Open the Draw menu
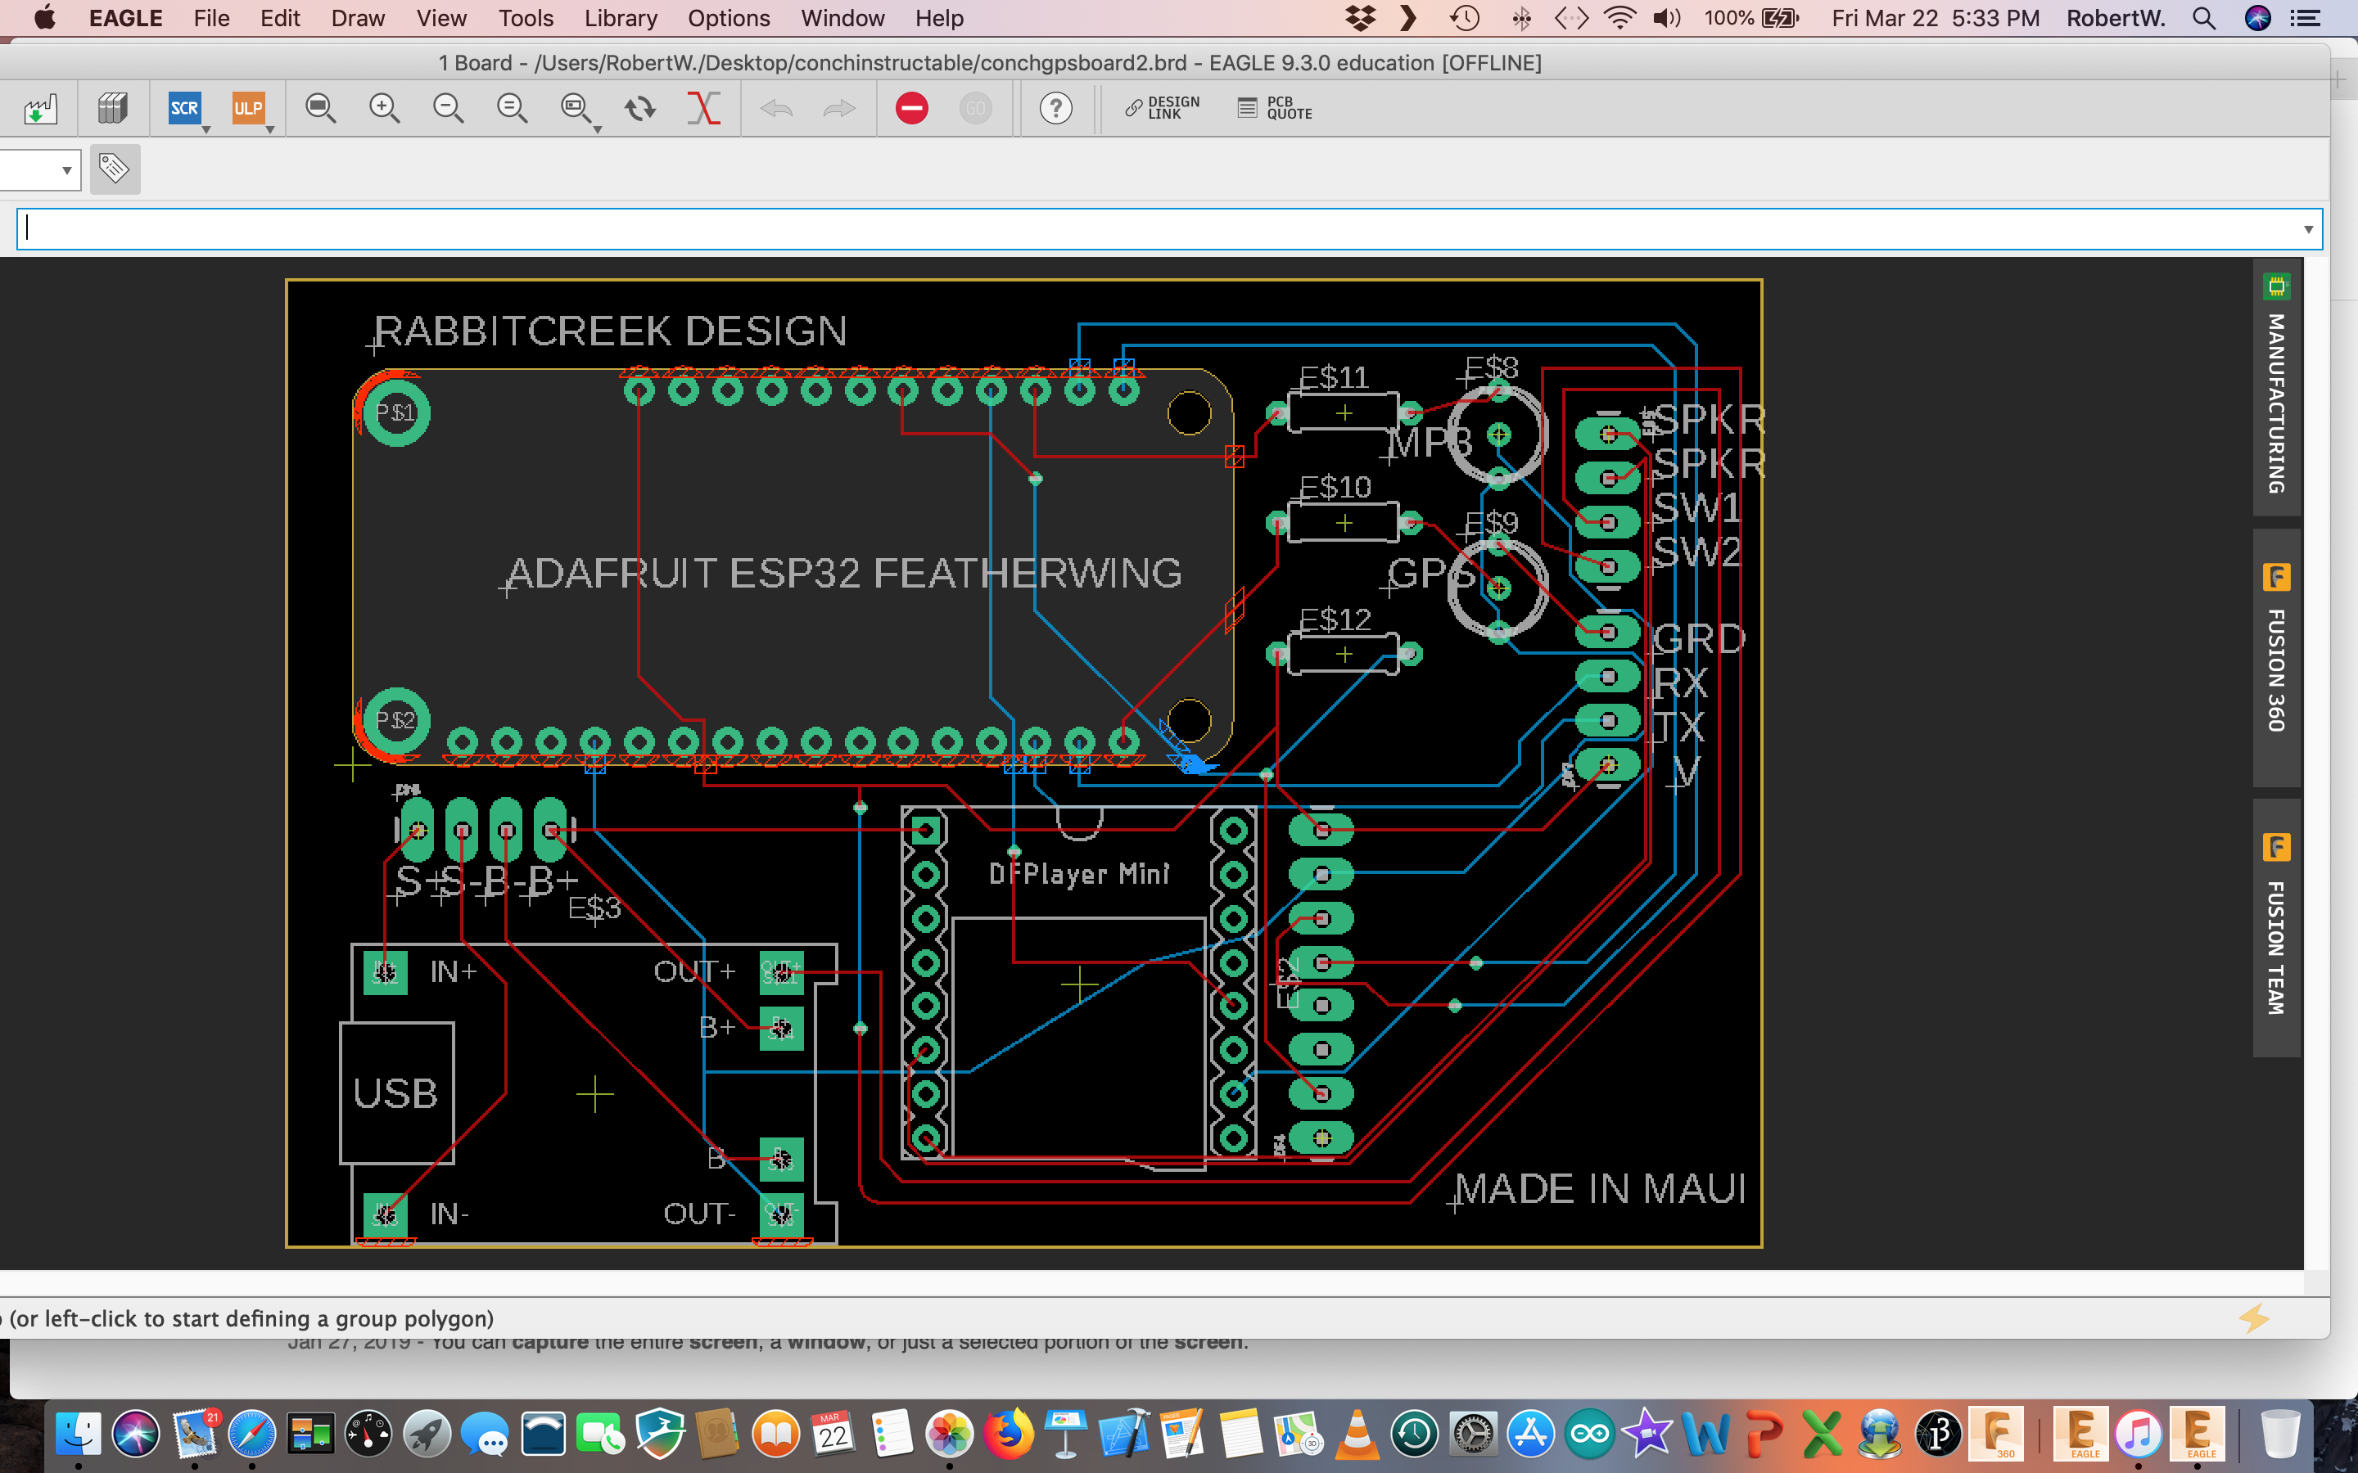Viewport: 2358px width, 1473px height. (358, 17)
